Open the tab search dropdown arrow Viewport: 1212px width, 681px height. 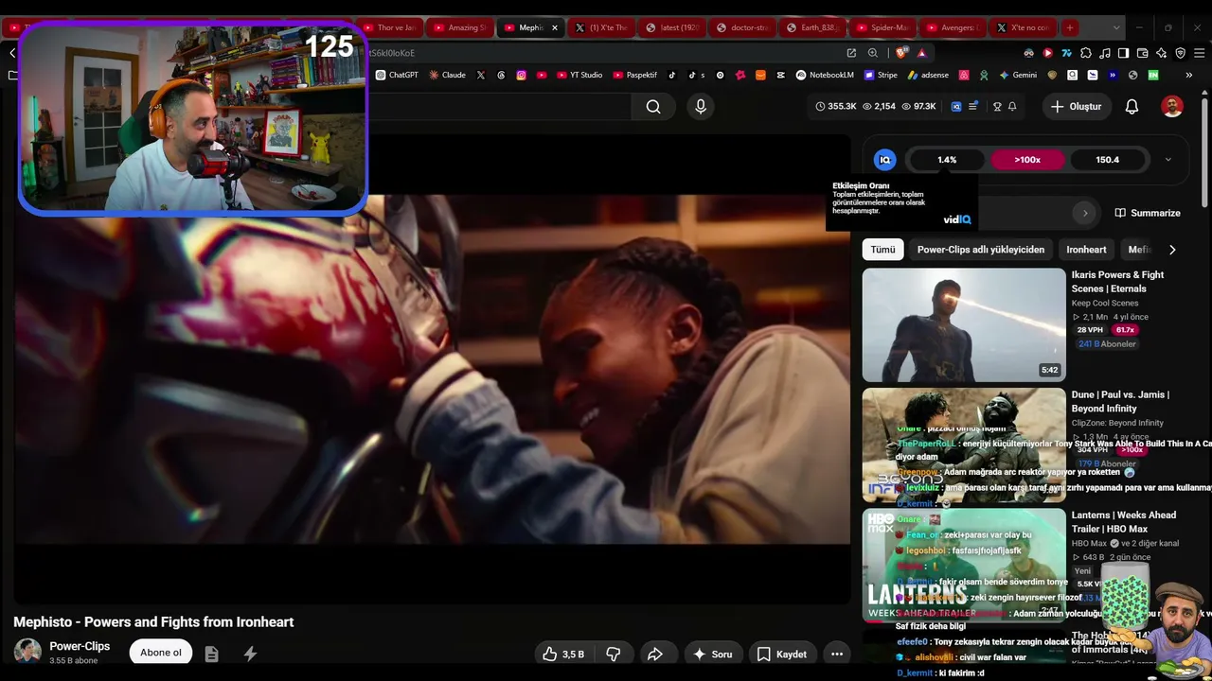pos(1116,27)
